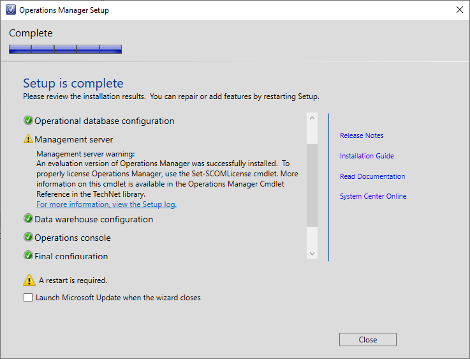Image resolution: width=470 pixels, height=359 pixels.
Task: Click the 'Setup is complete' heading
Action: click(73, 83)
